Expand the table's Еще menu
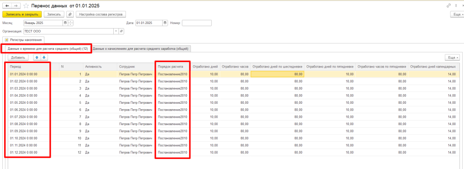Screen dimensions: 464x169 coord(452,58)
